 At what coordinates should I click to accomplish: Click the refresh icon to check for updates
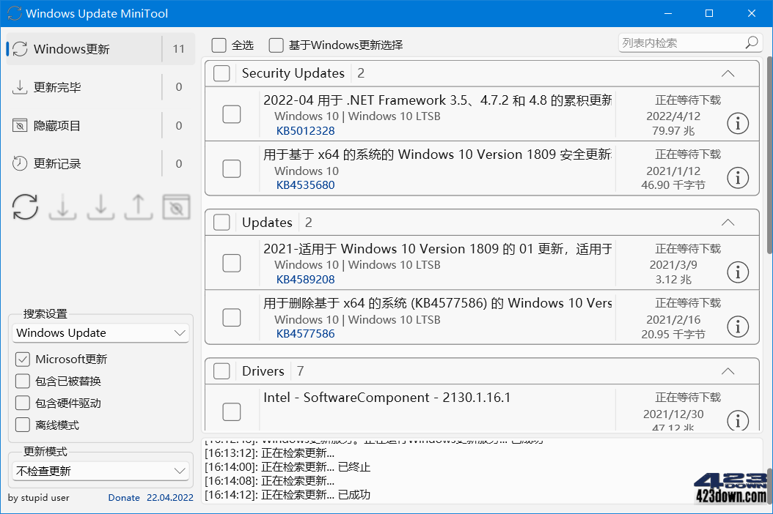coord(25,207)
